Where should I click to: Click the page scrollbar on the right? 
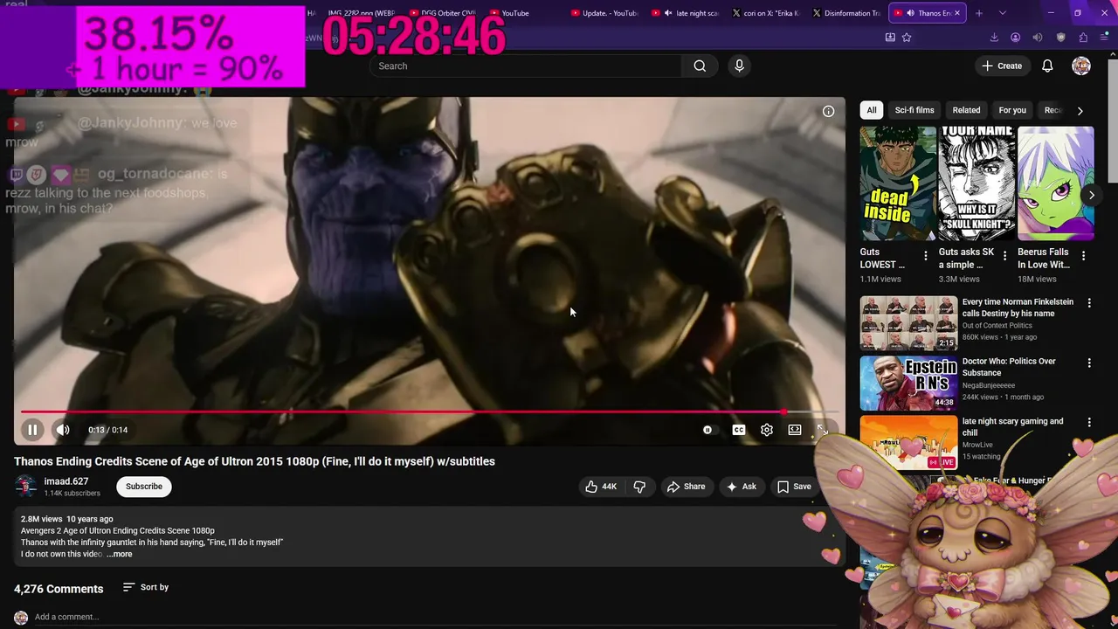(x=1112, y=122)
